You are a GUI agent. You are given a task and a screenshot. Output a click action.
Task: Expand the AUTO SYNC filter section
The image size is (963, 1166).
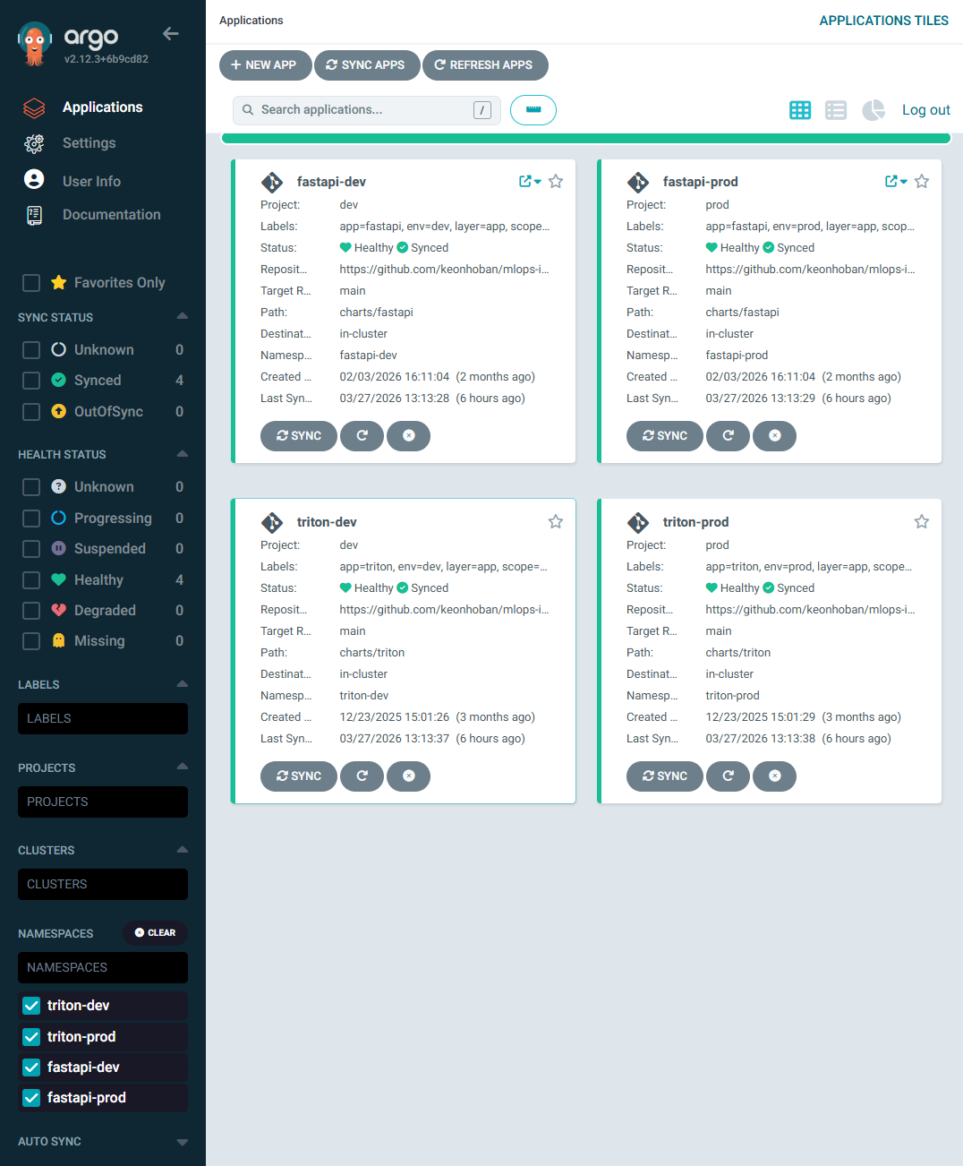(x=182, y=1141)
